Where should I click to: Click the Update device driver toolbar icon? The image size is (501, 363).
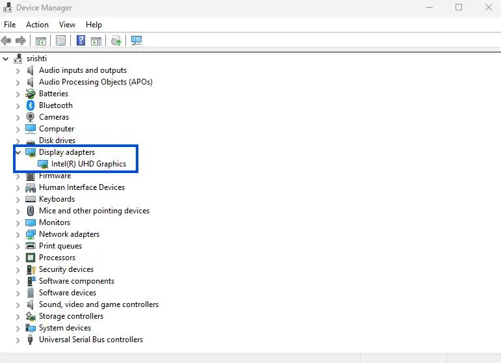(116, 40)
